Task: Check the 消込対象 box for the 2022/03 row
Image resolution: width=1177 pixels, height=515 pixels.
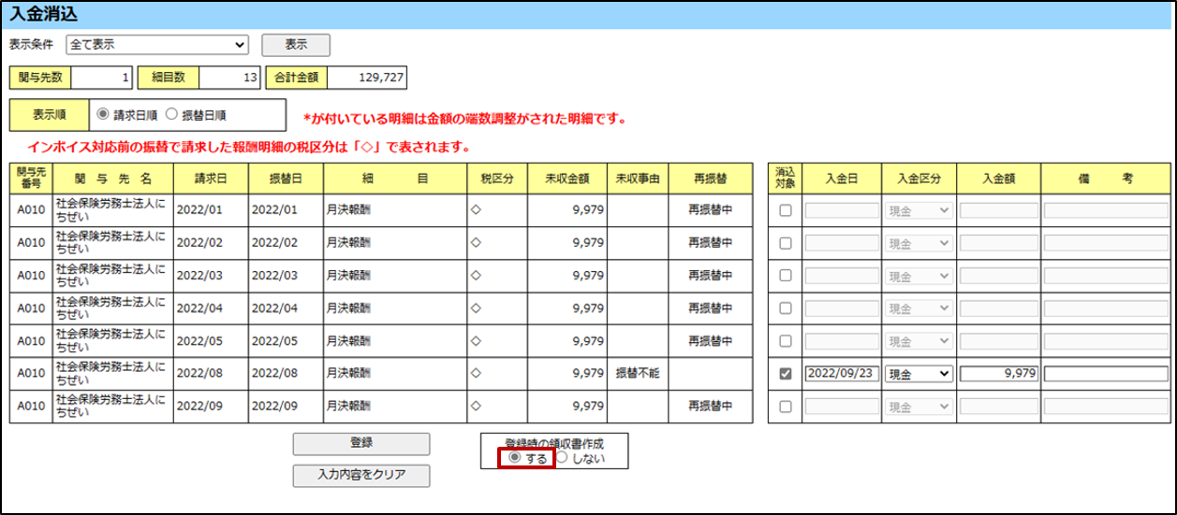Action: tap(786, 276)
